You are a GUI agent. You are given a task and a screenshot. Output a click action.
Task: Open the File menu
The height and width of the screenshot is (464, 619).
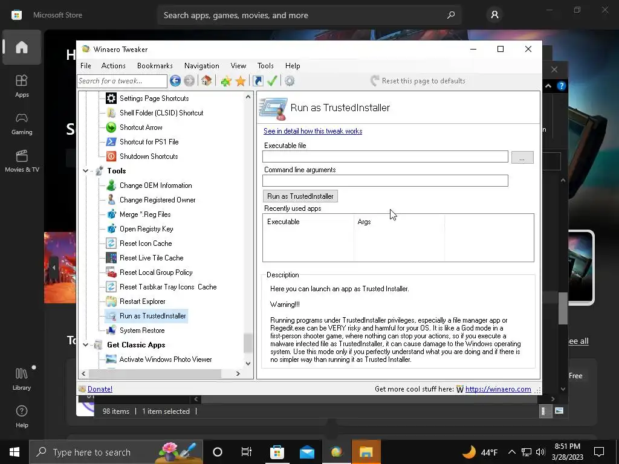pos(86,66)
